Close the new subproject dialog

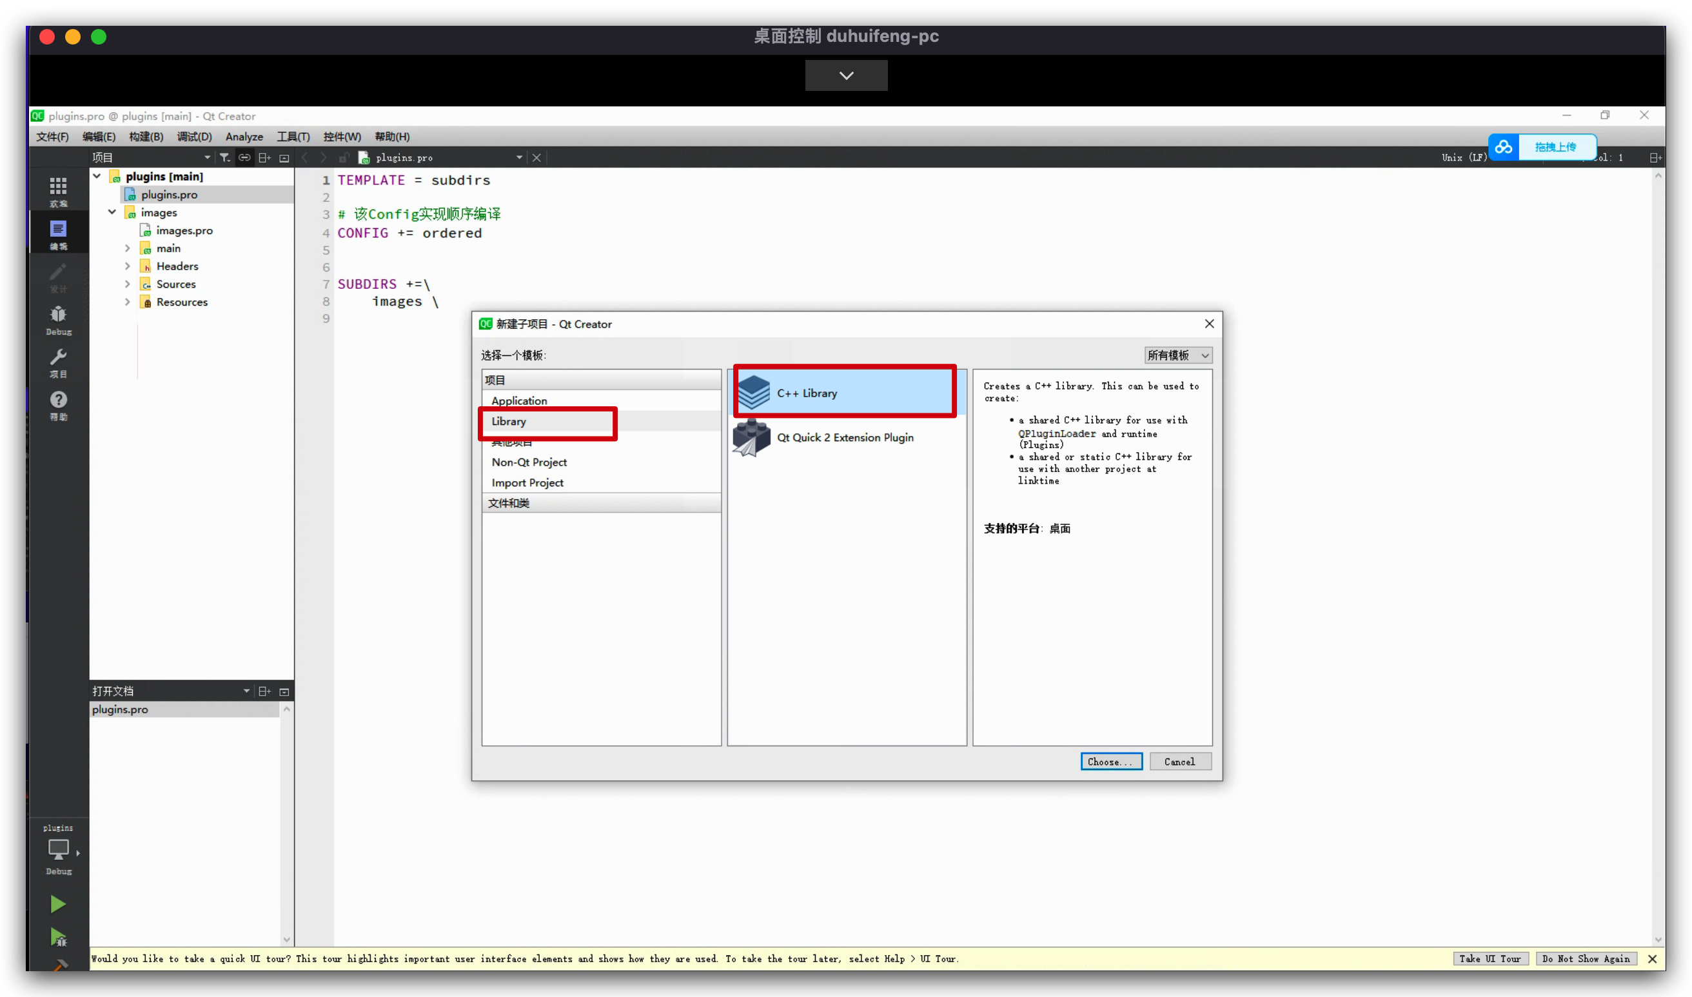(x=1209, y=324)
